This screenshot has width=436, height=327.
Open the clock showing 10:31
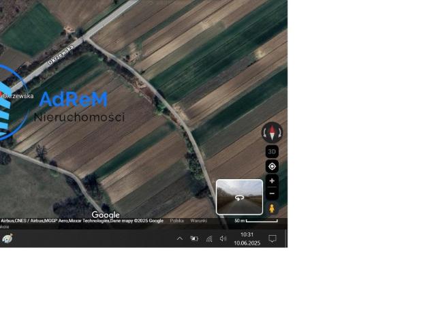click(x=247, y=238)
